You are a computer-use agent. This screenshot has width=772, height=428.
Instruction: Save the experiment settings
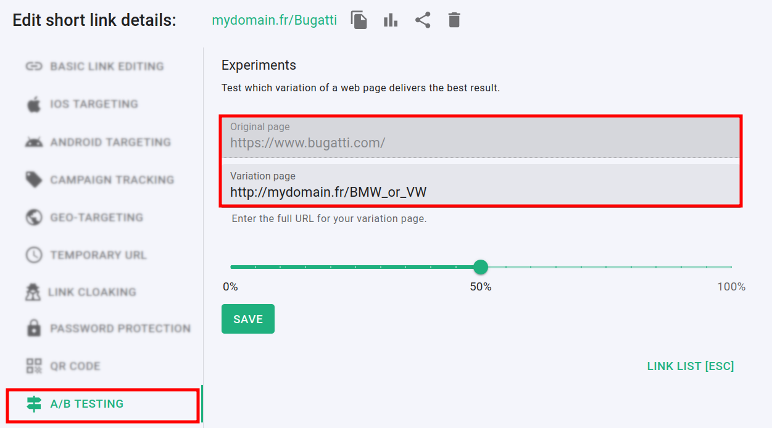pos(247,319)
